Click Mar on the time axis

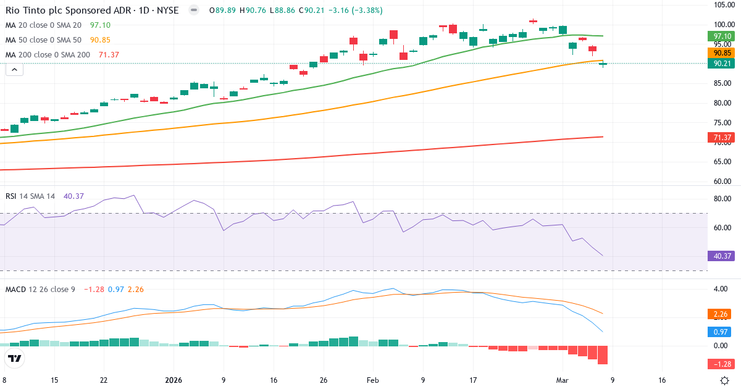[563, 381]
